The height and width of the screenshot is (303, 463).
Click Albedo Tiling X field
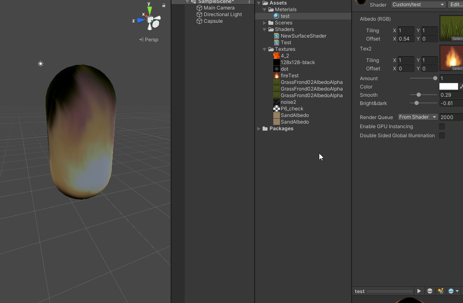click(406, 30)
